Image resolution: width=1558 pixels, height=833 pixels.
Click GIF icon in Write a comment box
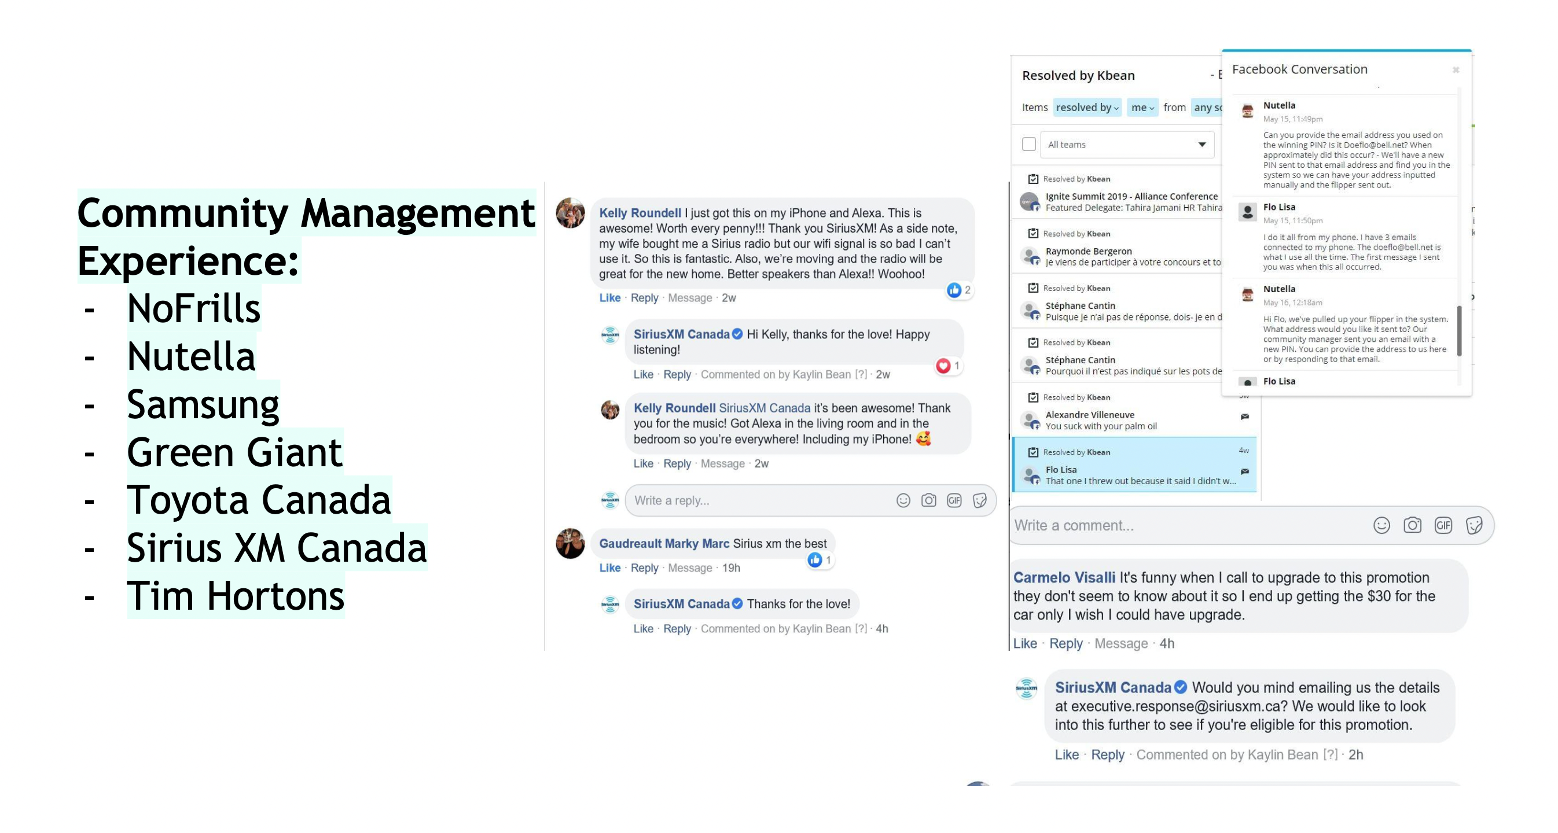pyautogui.click(x=1443, y=525)
